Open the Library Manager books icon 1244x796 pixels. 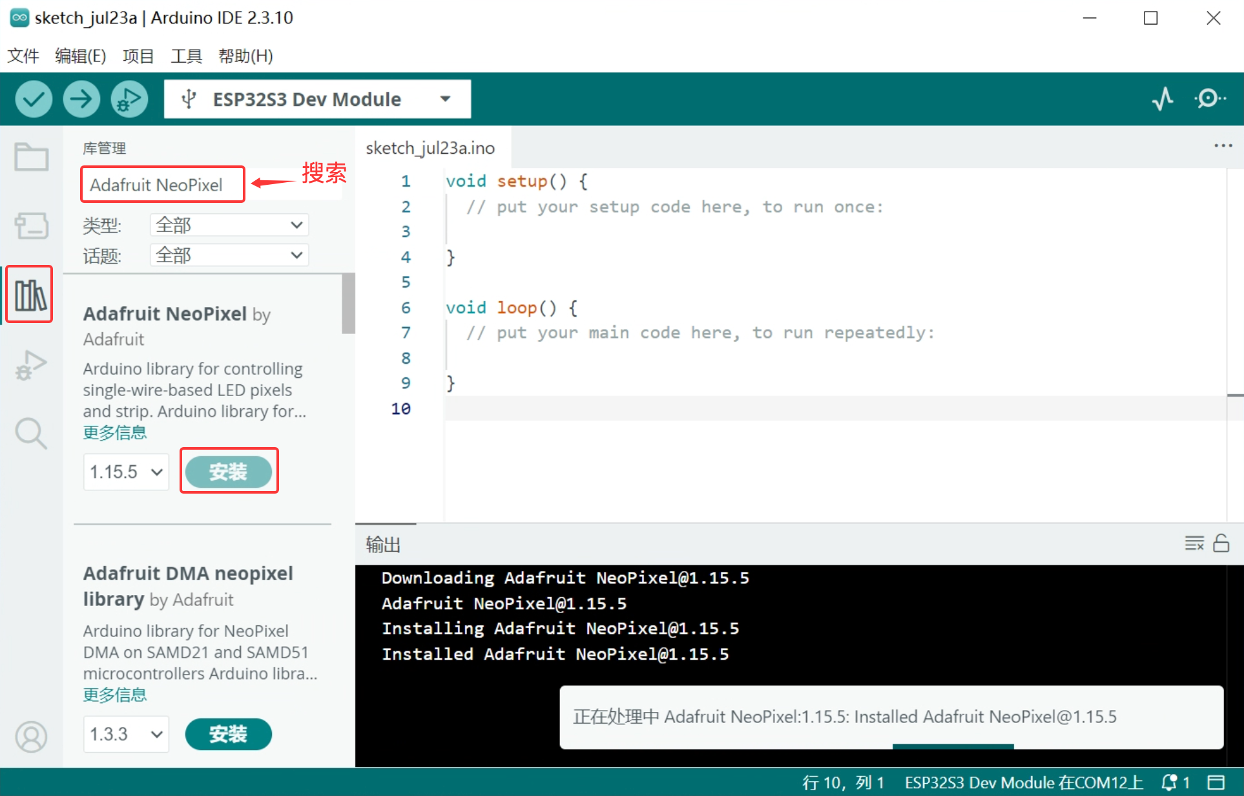click(30, 295)
